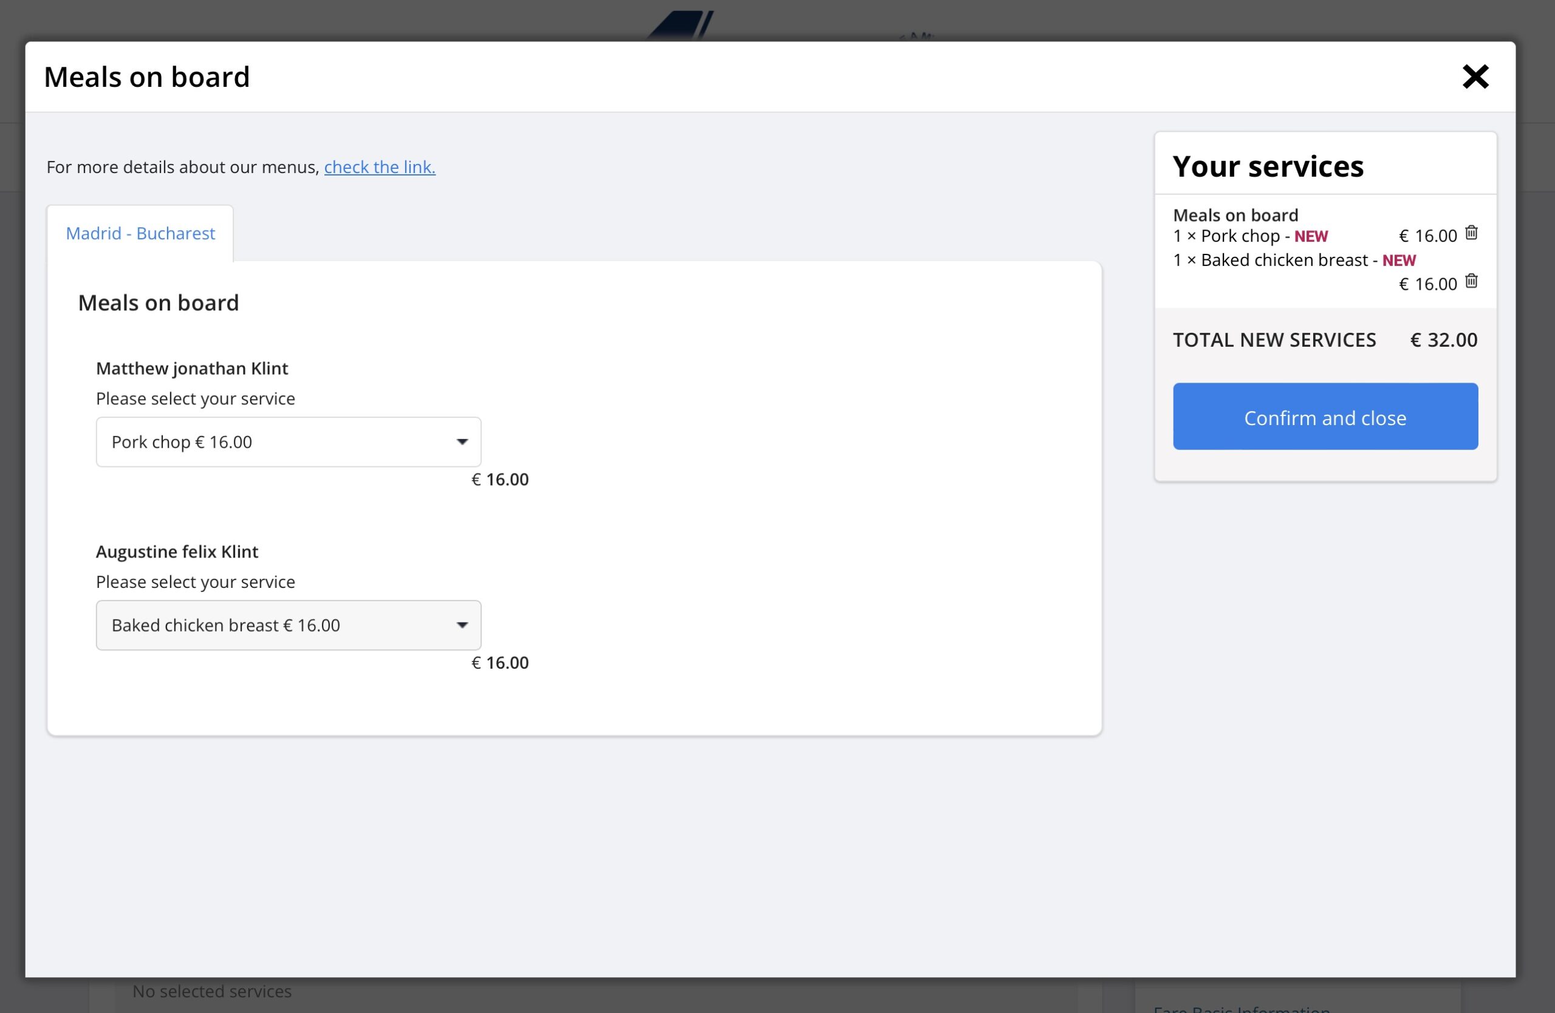The image size is (1555, 1013).
Task: Click Confirm and close button
Action: 1324,417
